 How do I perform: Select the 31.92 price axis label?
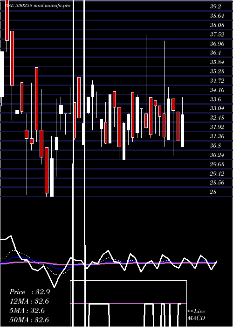pos(217,127)
